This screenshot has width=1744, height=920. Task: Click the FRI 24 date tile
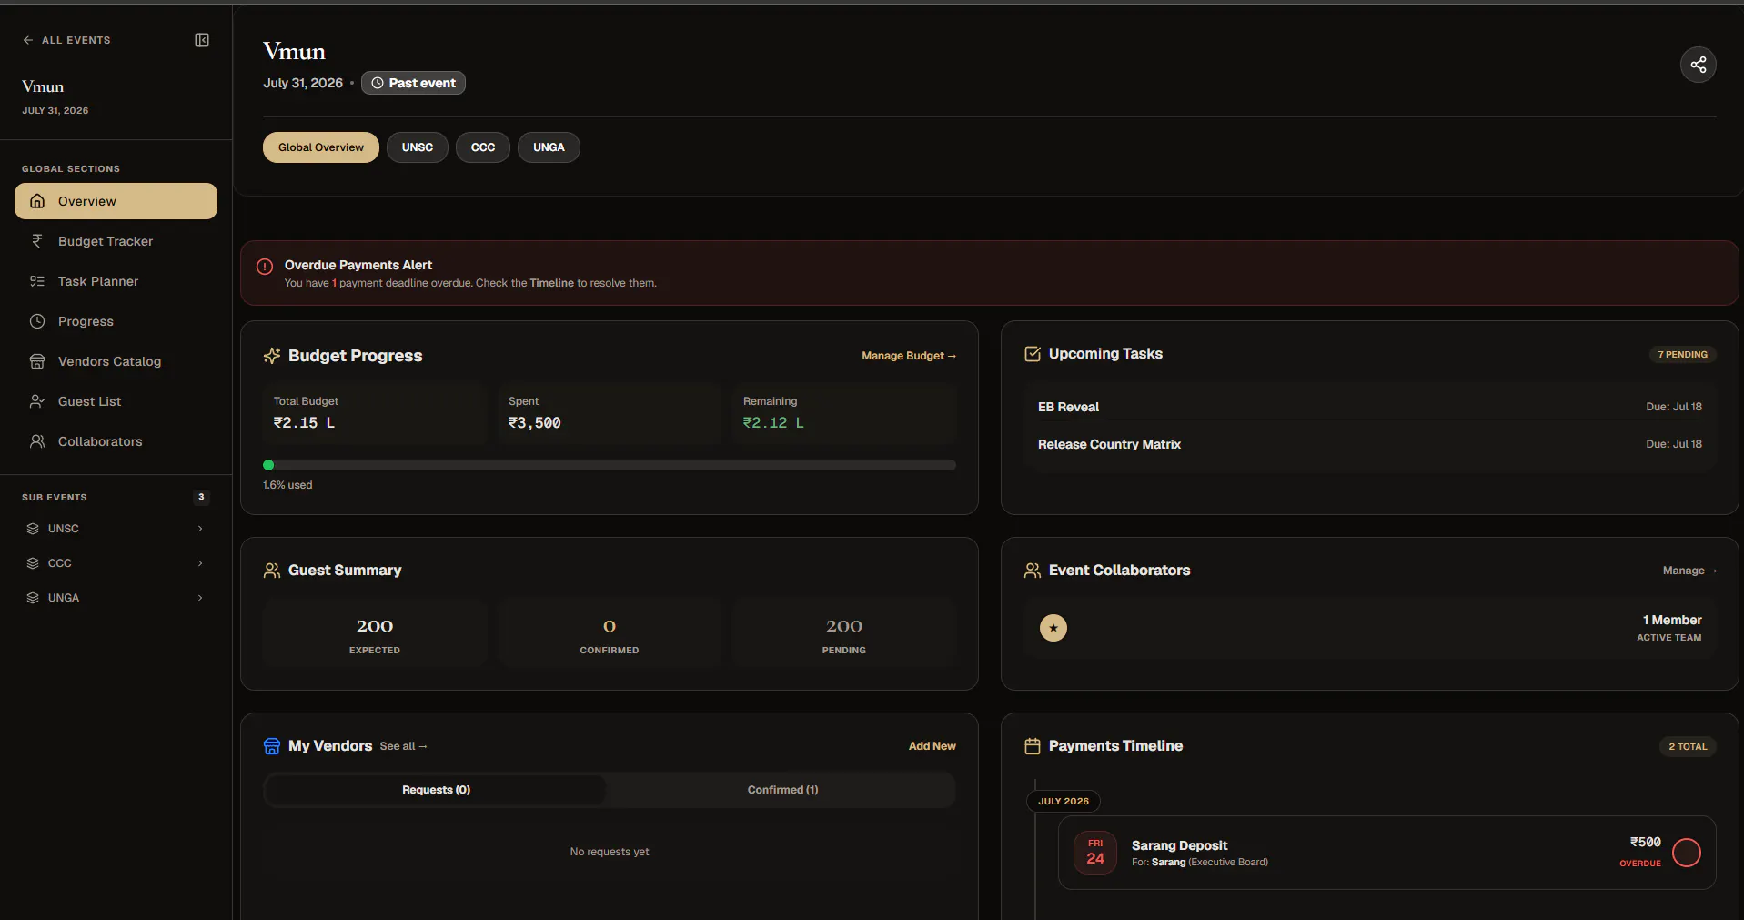point(1095,853)
